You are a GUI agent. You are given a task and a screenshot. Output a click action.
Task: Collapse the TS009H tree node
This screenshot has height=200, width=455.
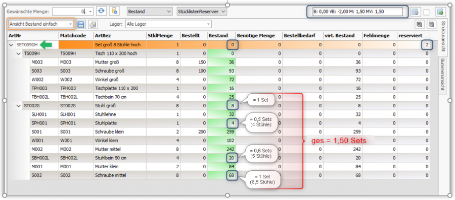pos(18,53)
